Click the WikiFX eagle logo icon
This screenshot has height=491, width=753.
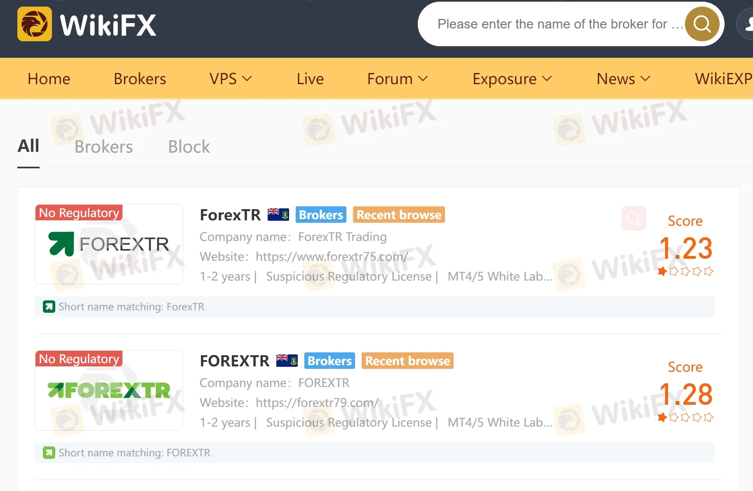click(35, 24)
